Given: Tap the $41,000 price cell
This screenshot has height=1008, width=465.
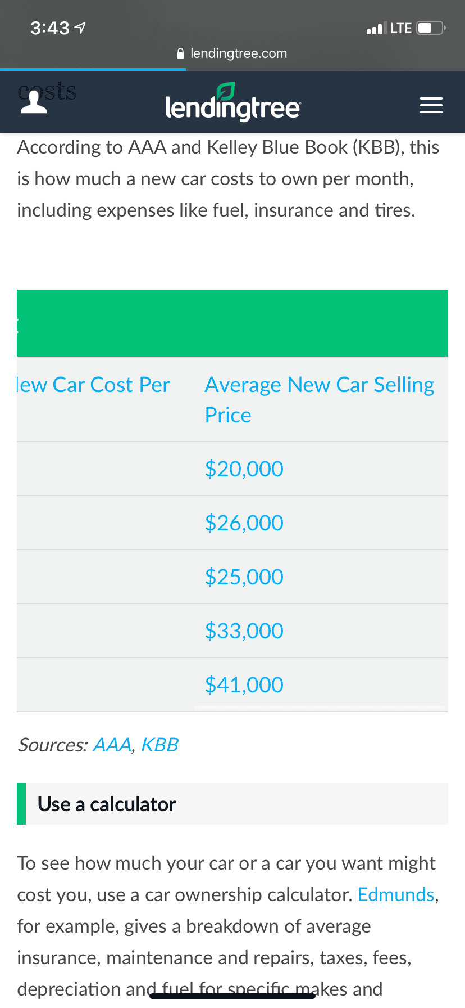Looking at the screenshot, I should tap(244, 685).
